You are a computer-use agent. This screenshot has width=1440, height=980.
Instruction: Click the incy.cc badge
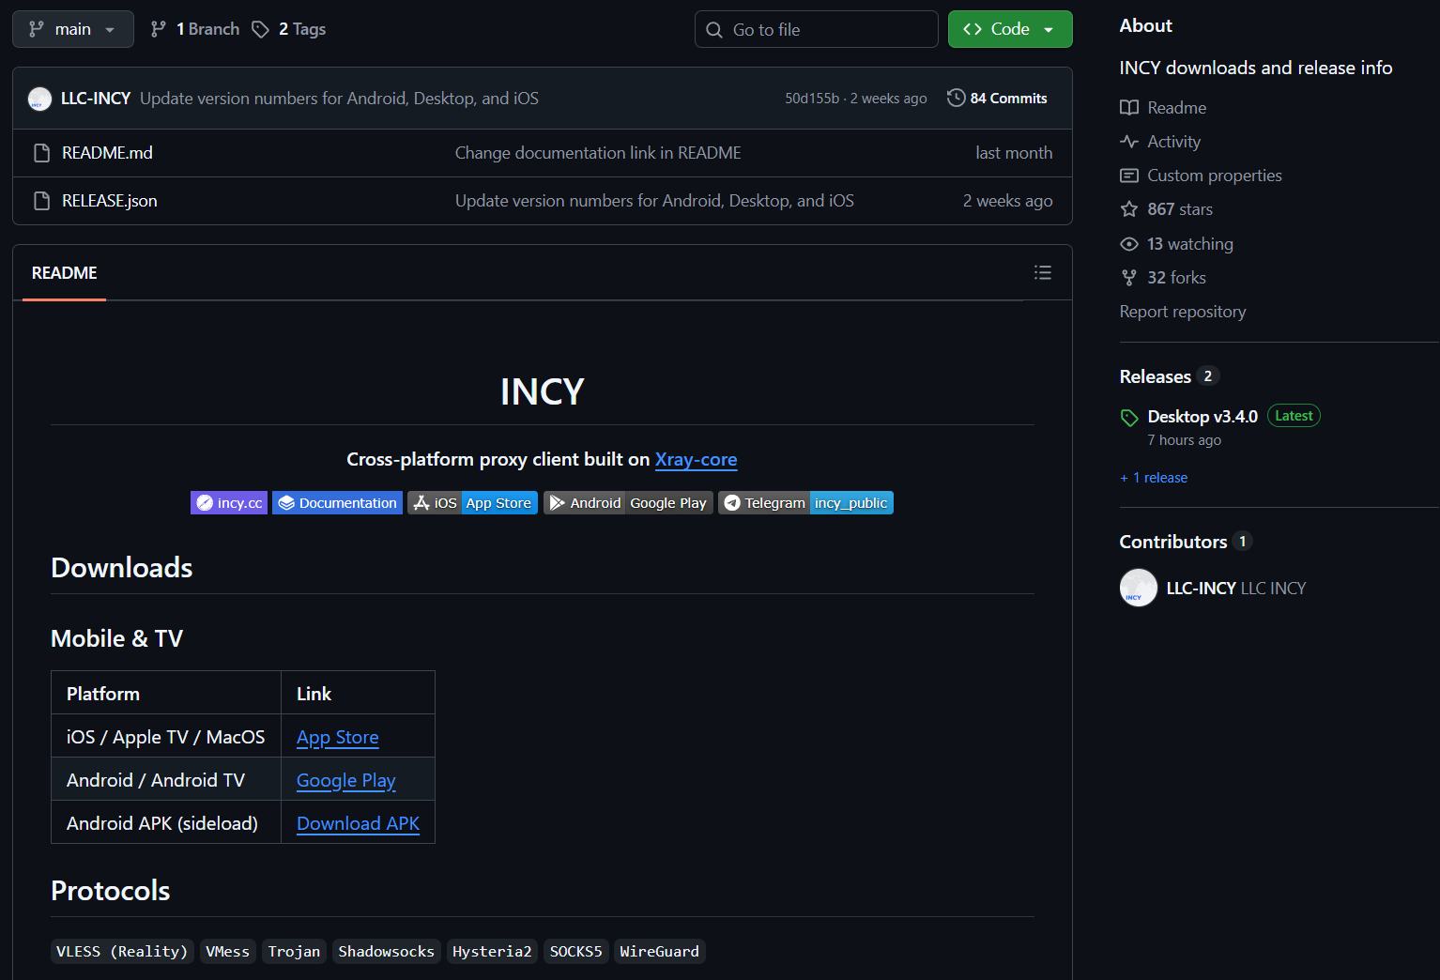click(x=229, y=503)
